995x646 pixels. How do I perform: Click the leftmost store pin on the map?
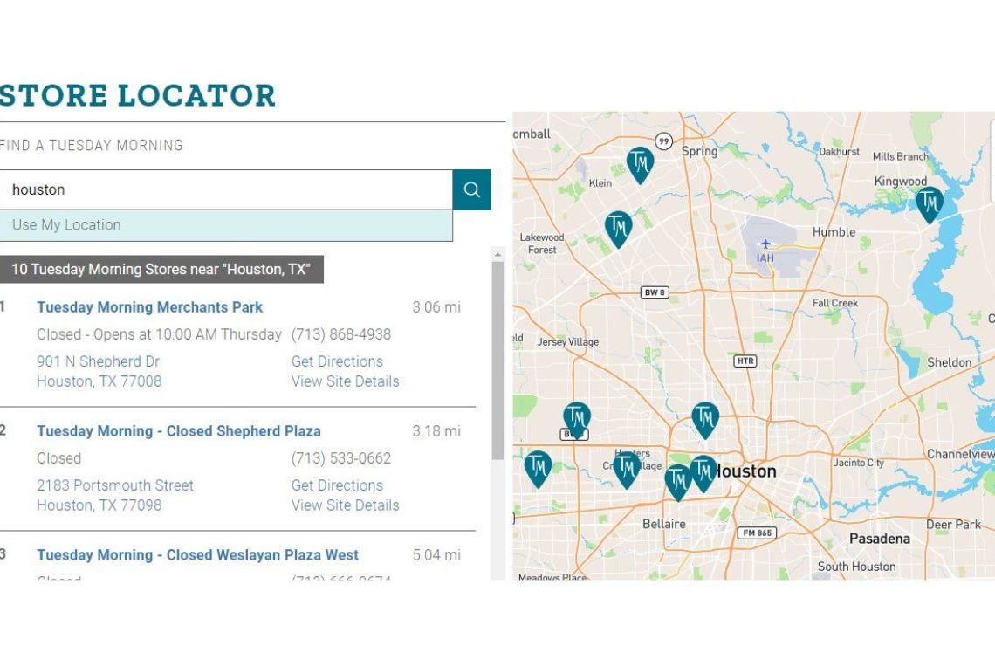(538, 467)
